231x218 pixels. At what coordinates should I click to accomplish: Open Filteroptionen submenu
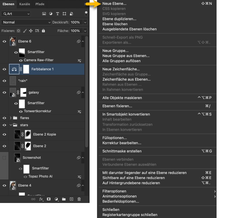[x=157, y=191]
